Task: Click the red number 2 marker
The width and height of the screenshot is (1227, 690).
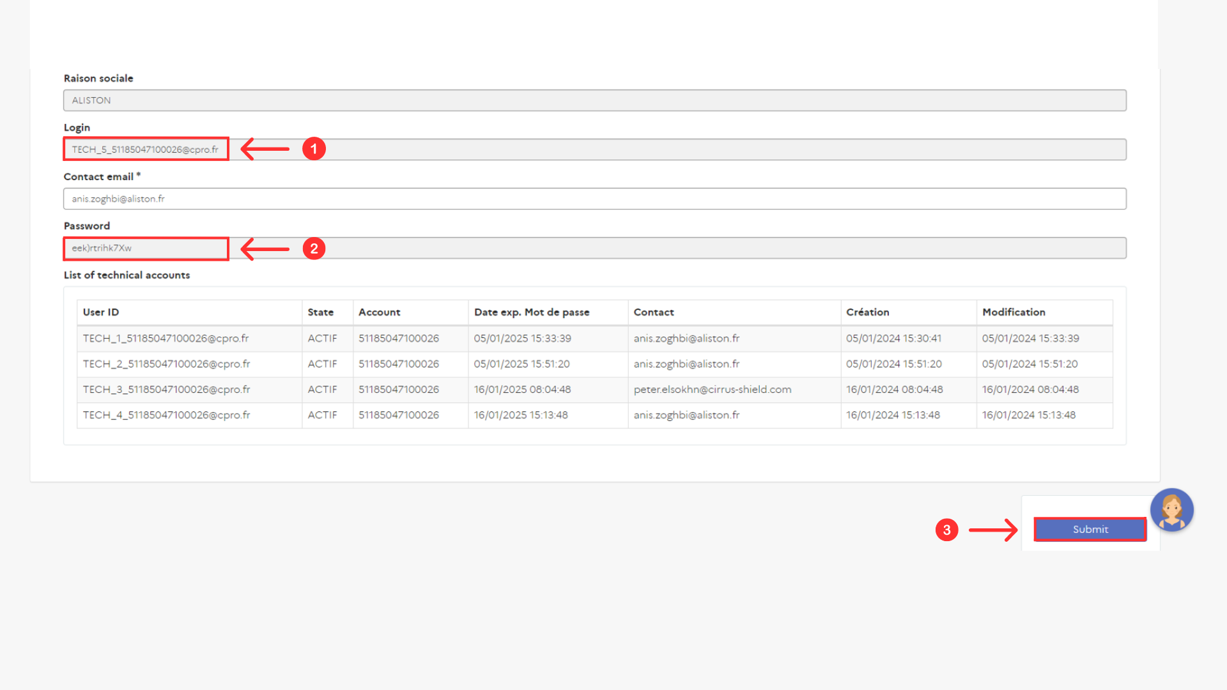Action: click(314, 249)
